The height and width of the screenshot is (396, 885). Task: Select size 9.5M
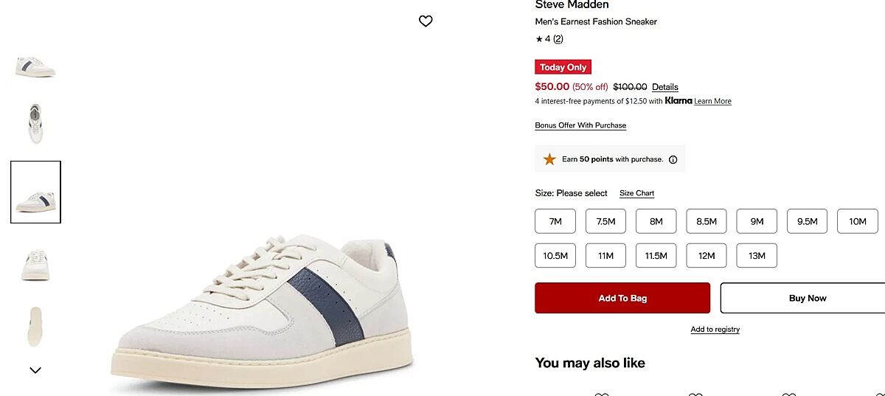tap(807, 221)
